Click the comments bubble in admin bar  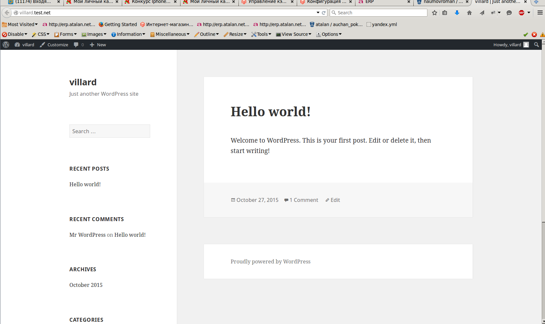pyautogui.click(x=79, y=45)
